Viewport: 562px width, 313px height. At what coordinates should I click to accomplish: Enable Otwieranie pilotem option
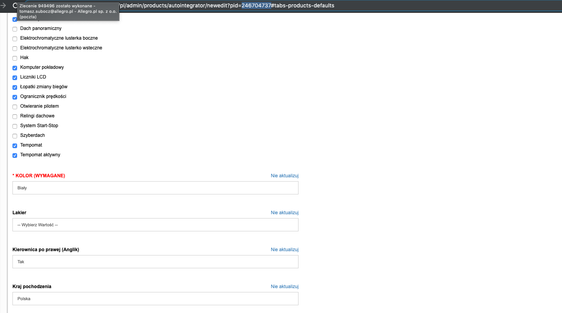pyautogui.click(x=15, y=107)
